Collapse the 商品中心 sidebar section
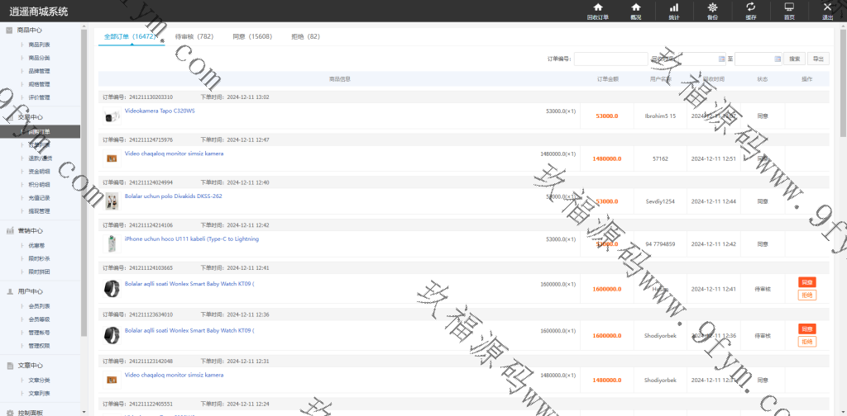This screenshot has width=847, height=416. [x=30, y=30]
